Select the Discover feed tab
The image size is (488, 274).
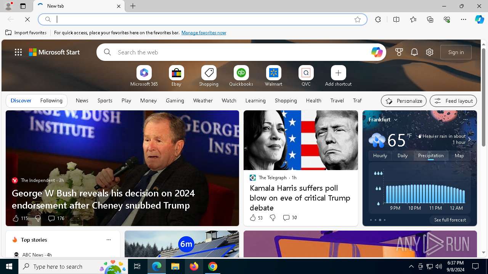21,101
